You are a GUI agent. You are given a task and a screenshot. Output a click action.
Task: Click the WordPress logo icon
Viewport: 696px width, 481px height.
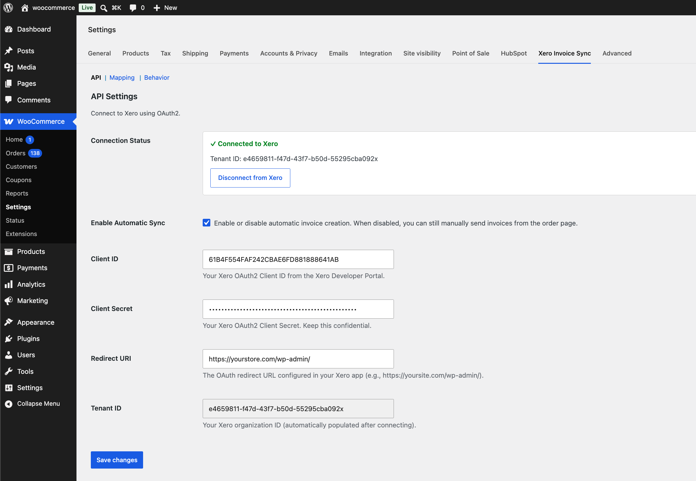(8, 8)
